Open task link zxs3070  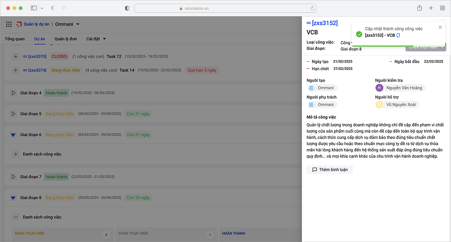point(37,57)
